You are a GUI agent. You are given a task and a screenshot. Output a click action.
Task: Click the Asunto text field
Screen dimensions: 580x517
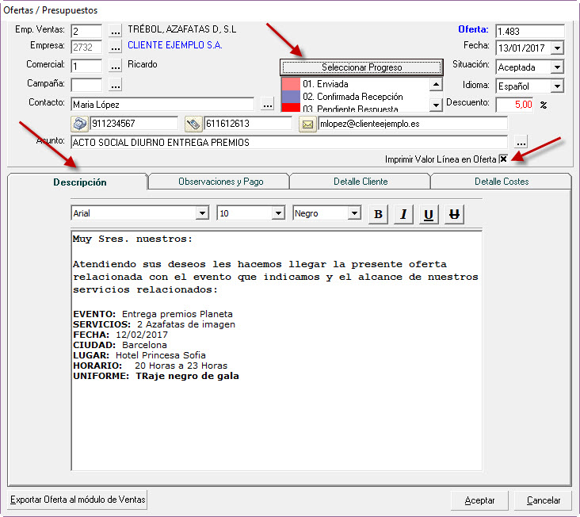pyautogui.click(x=289, y=143)
